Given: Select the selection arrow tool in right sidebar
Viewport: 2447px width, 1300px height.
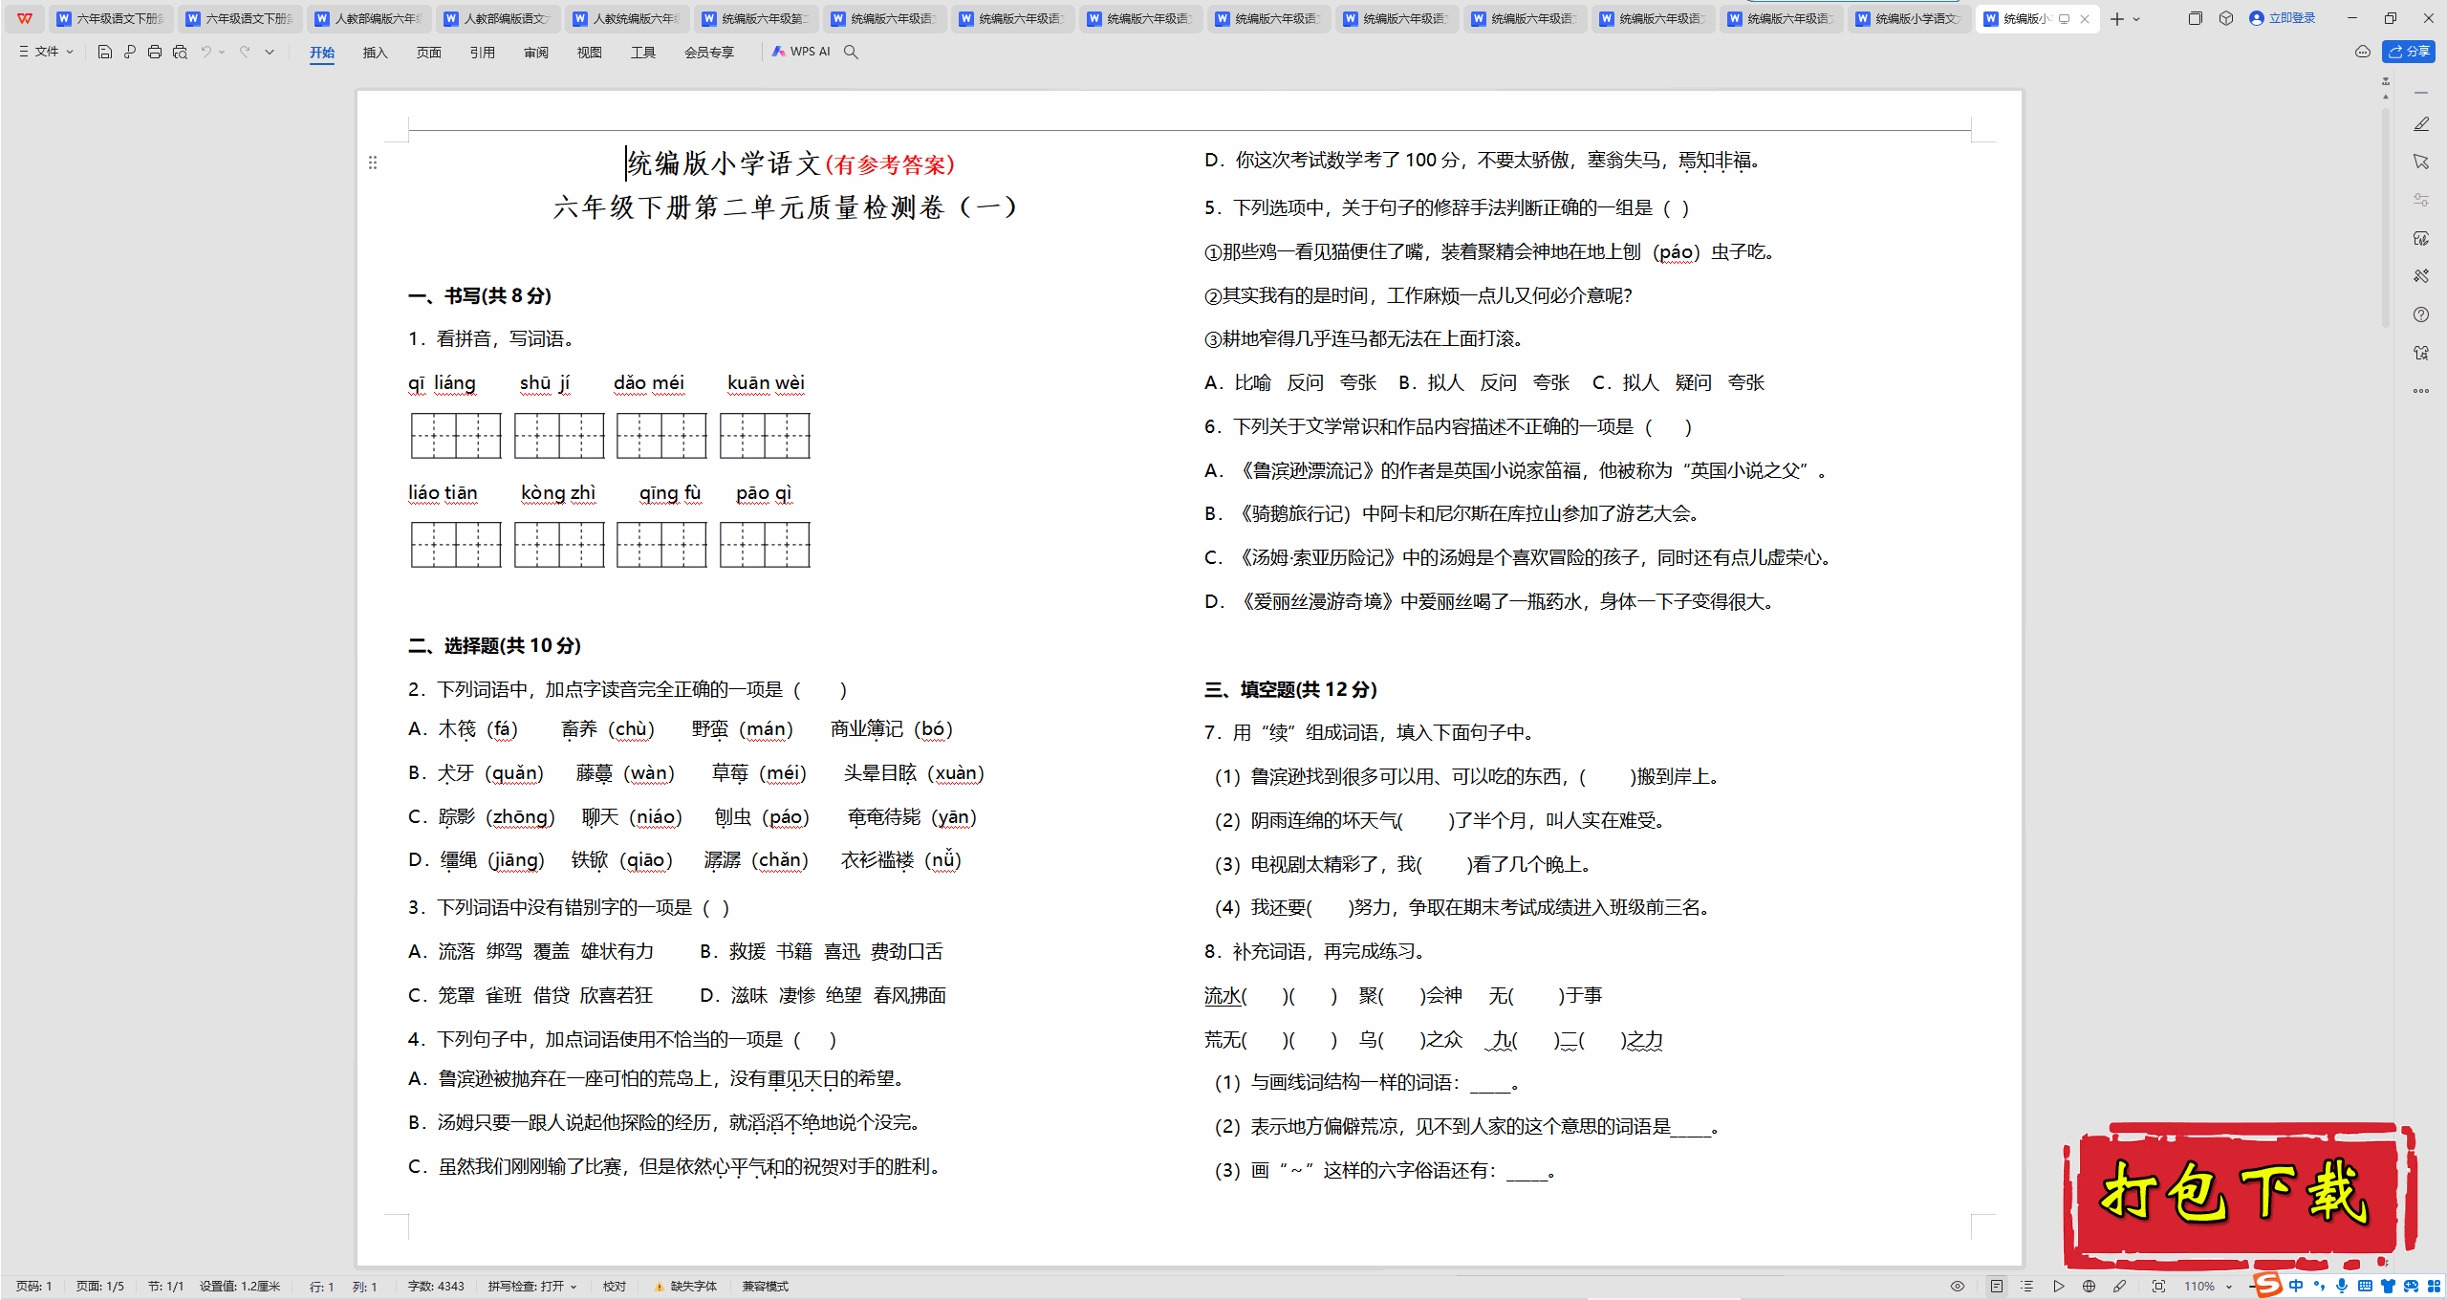Looking at the screenshot, I should (2421, 162).
